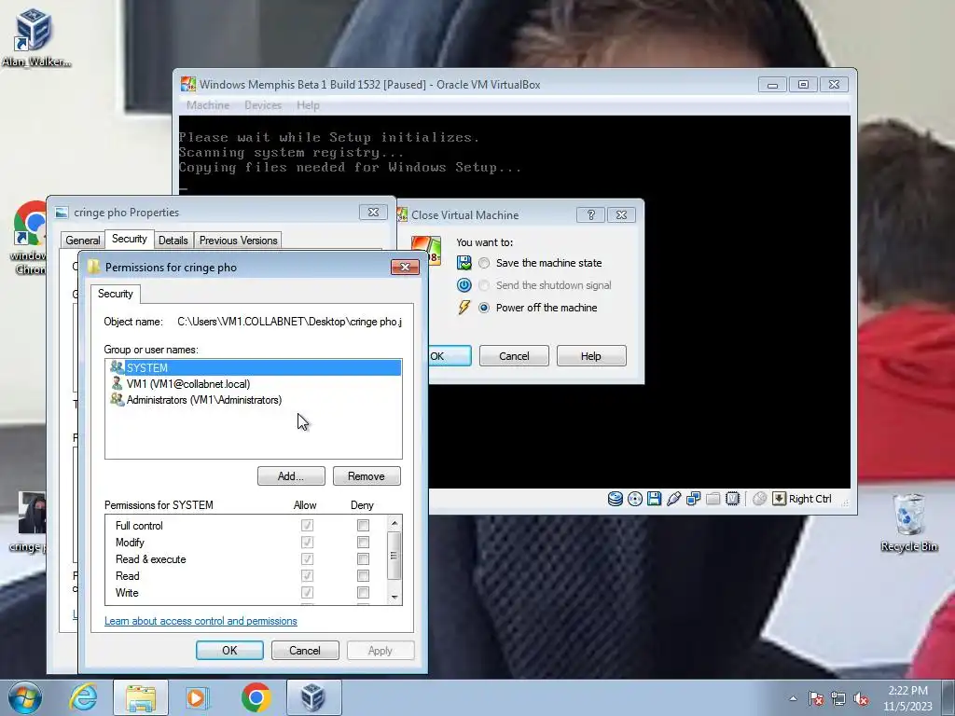This screenshot has width=955, height=716.
Task: Toggle Allow checkbox for Modify
Action: 307,542
